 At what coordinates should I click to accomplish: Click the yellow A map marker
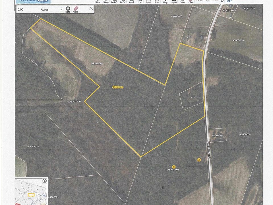[x=199, y=160]
